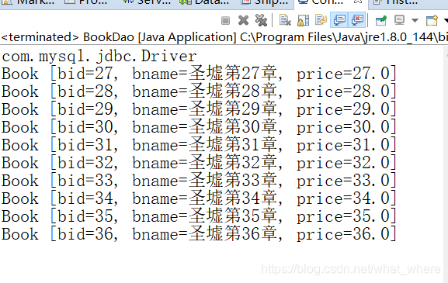Toggle Show Console When Standard Error Changes
This screenshot has width=448, height=283.
(x=357, y=20)
